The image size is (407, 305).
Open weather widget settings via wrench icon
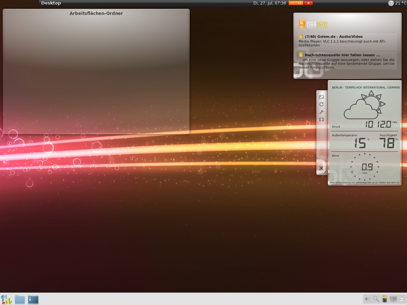pos(321,112)
